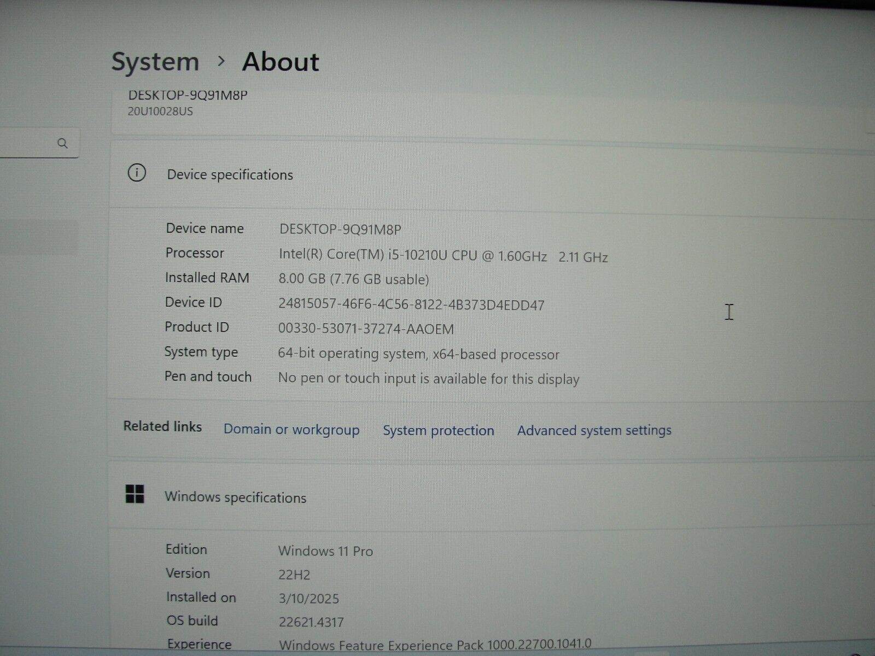Click the System protection link
The height and width of the screenshot is (656, 875).
click(x=438, y=430)
